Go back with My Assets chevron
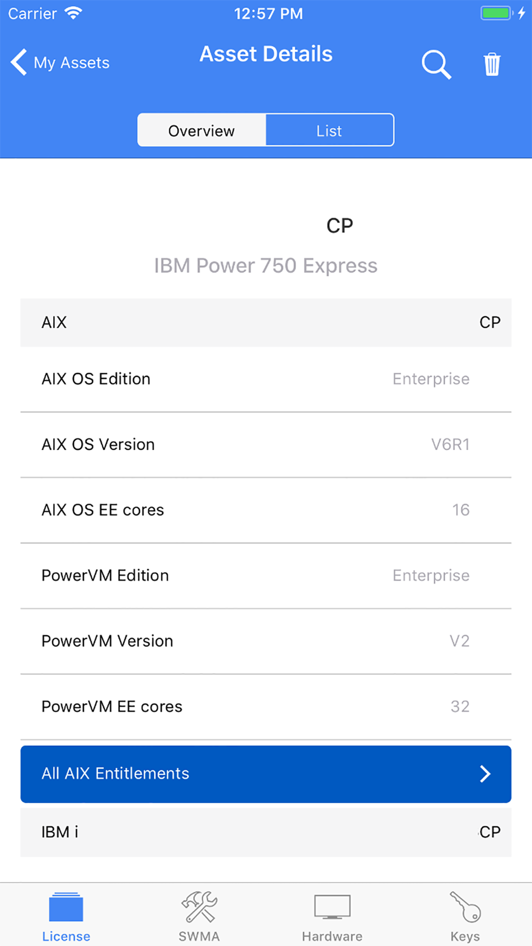The width and height of the screenshot is (532, 946). click(19, 62)
